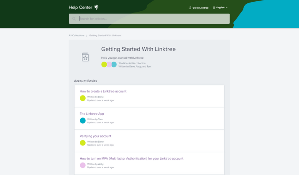
Task: Click Dane's avatar on the Linktree account article
Action: click(x=83, y=98)
